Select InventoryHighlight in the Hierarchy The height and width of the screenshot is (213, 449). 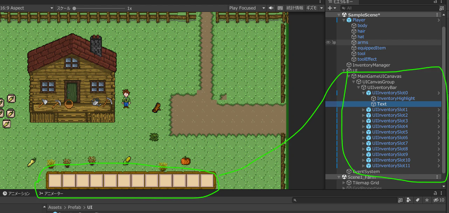coord(396,98)
